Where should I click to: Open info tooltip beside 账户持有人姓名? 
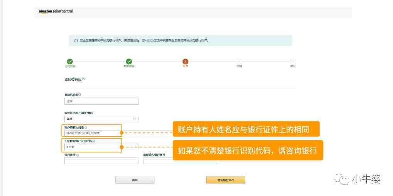click(x=86, y=128)
